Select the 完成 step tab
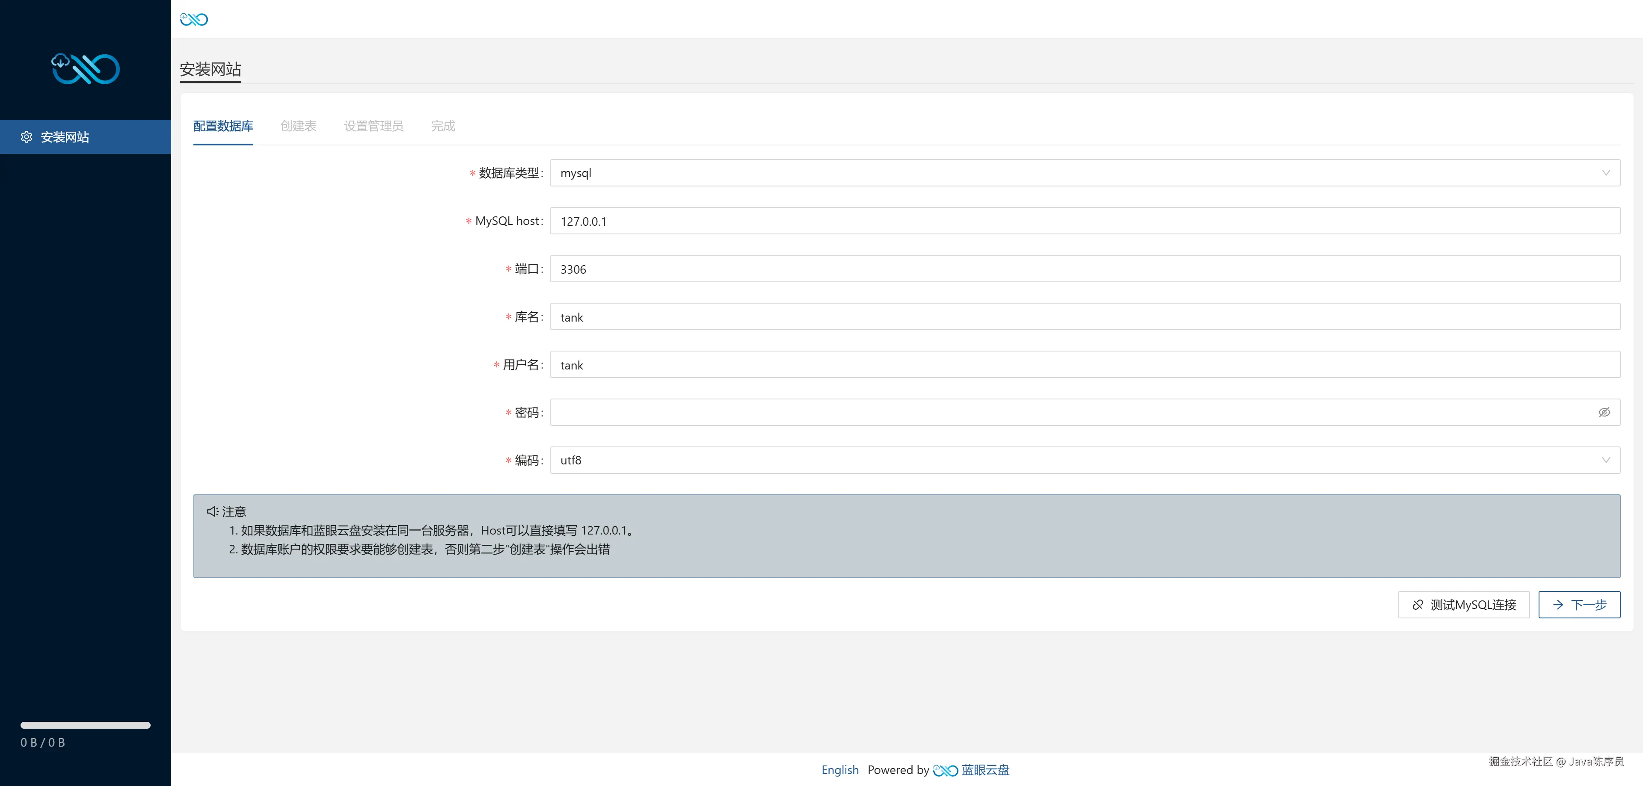 click(x=443, y=126)
